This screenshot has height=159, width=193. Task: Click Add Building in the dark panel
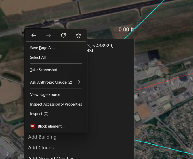click(42, 137)
